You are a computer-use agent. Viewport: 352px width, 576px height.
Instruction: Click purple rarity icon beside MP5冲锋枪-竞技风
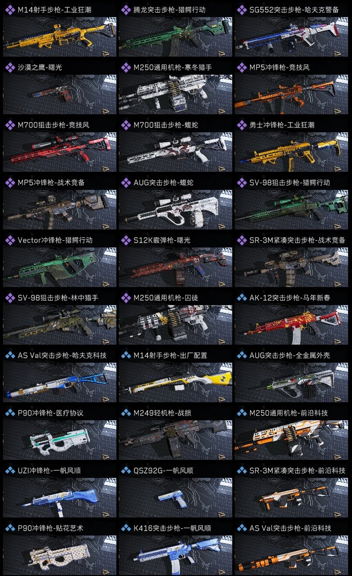click(242, 67)
